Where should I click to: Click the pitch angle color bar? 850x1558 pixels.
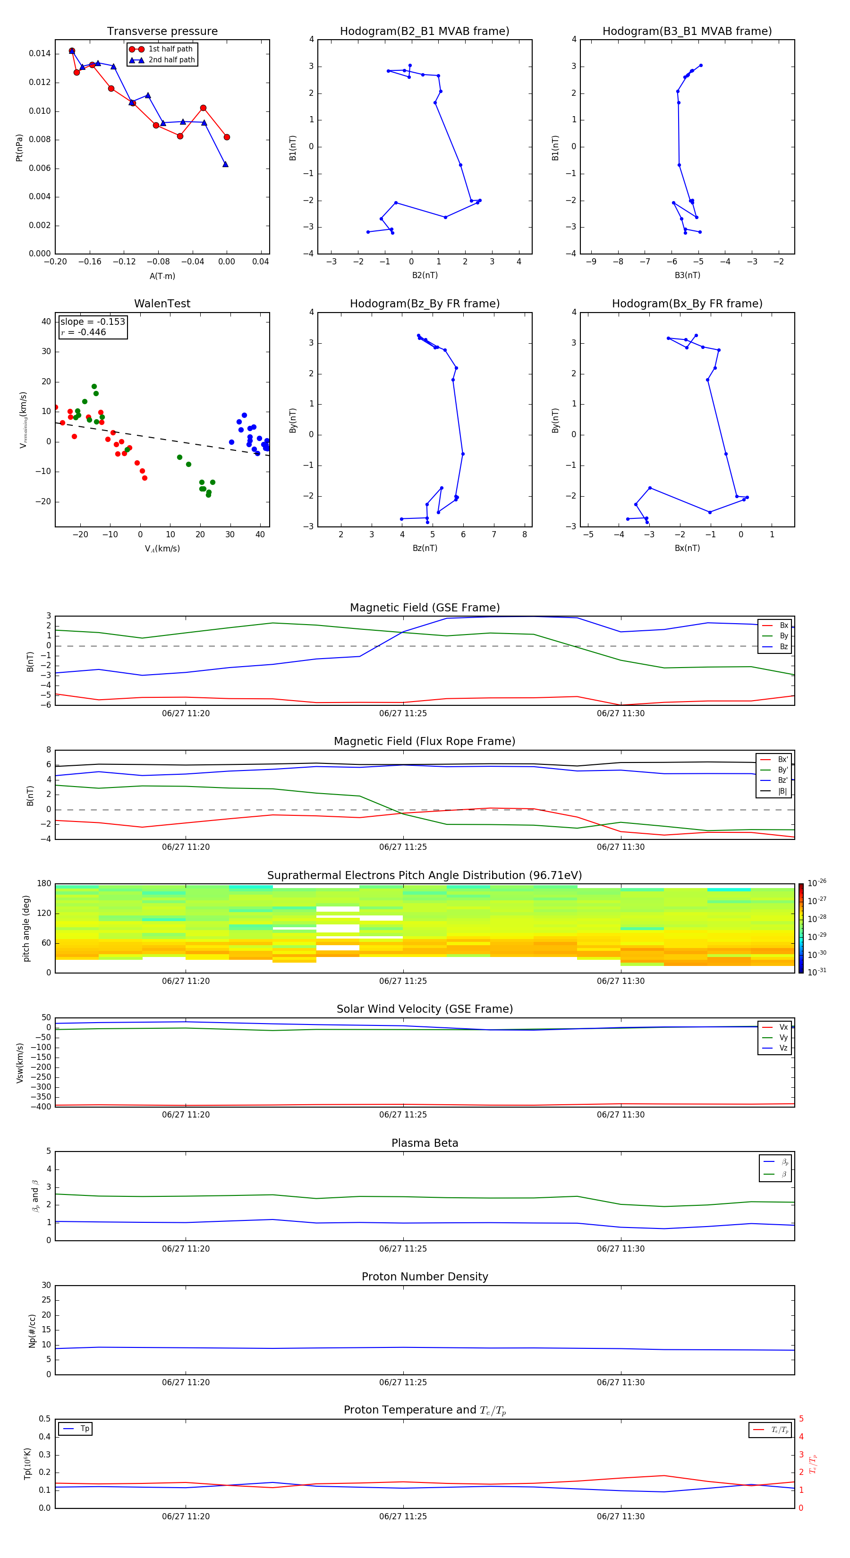point(801,928)
